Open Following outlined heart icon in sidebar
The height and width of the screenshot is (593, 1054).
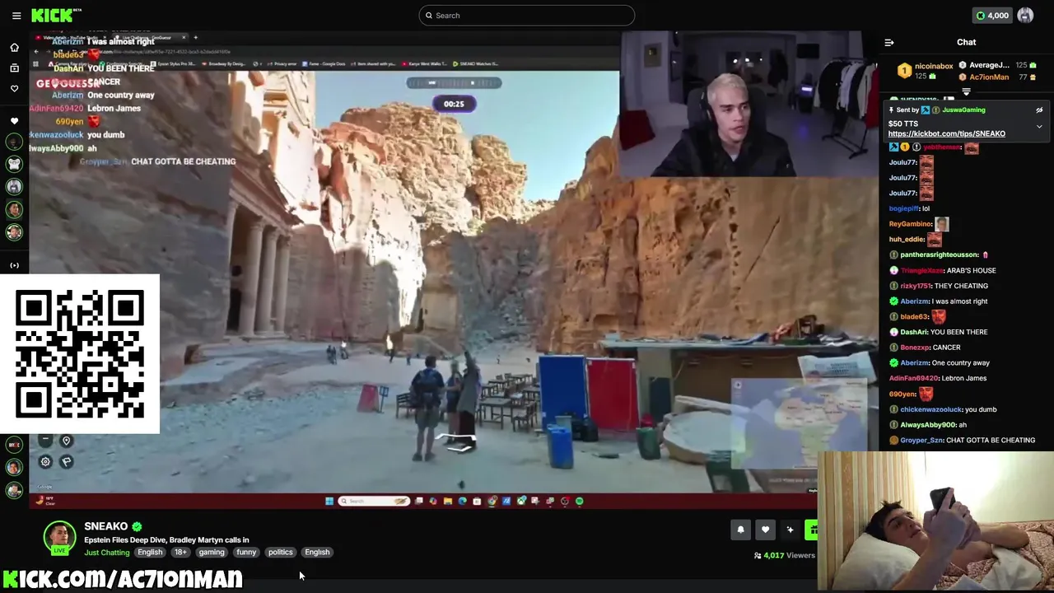(14, 88)
